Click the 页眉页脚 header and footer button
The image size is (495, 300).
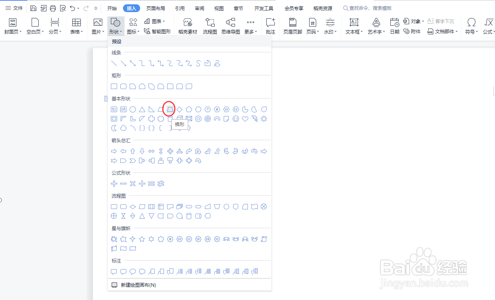[293, 26]
